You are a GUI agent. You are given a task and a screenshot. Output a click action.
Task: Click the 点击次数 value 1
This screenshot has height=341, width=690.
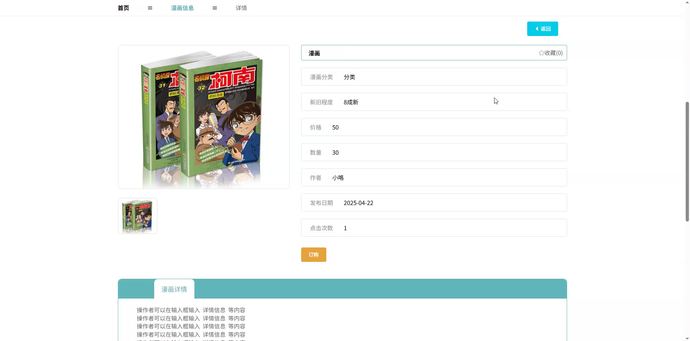[x=345, y=228]
